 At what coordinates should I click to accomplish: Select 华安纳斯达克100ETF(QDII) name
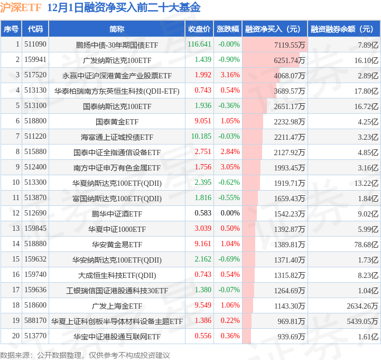(x=117, y=260)
